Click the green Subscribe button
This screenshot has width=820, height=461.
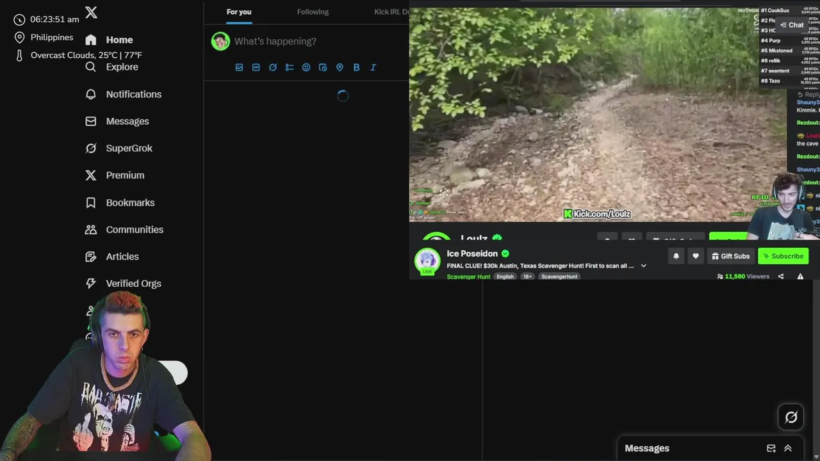point(783,256)
